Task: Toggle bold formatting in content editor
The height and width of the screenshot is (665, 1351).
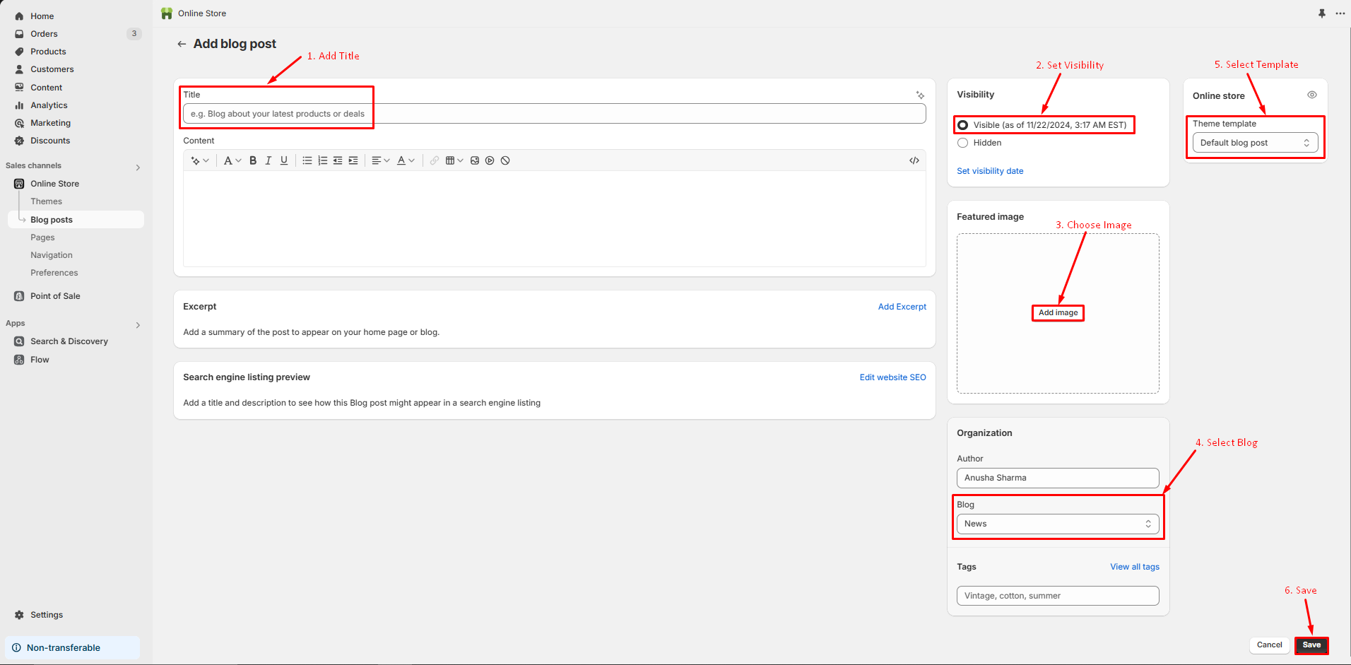Action: (x=253, y=160)
